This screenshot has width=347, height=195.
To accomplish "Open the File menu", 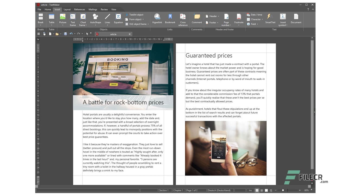I will (x=40, y=9).
